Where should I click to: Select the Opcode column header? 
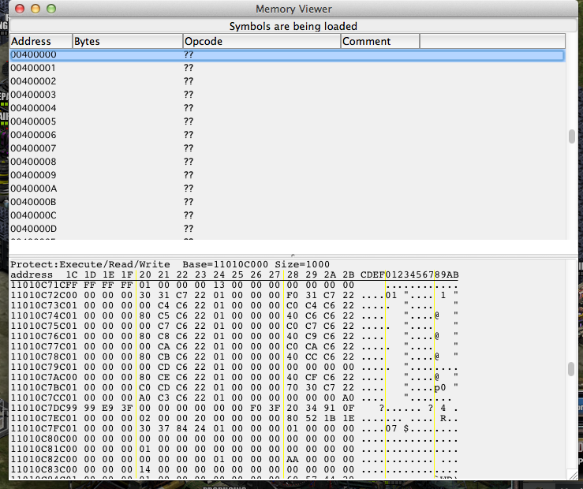(260, 41)
